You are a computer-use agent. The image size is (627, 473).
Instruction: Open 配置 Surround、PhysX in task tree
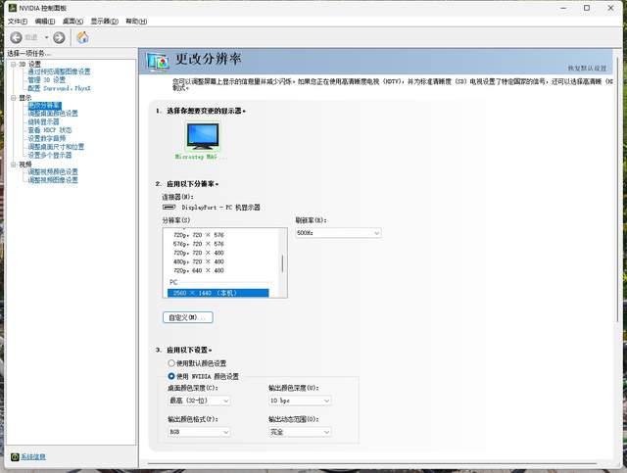coord(59,88)
